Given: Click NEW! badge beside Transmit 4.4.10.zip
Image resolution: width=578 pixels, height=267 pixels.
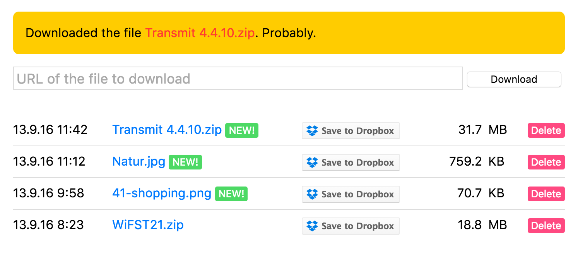Looking at the screenshot, I should [x=242, y=130].
